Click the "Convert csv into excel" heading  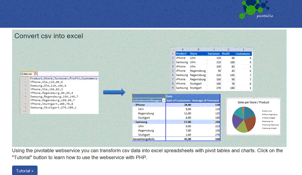pyautogui.click(x=49, y=36)
